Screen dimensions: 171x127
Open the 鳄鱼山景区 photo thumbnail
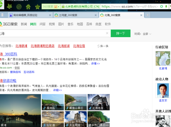point(76,102)
